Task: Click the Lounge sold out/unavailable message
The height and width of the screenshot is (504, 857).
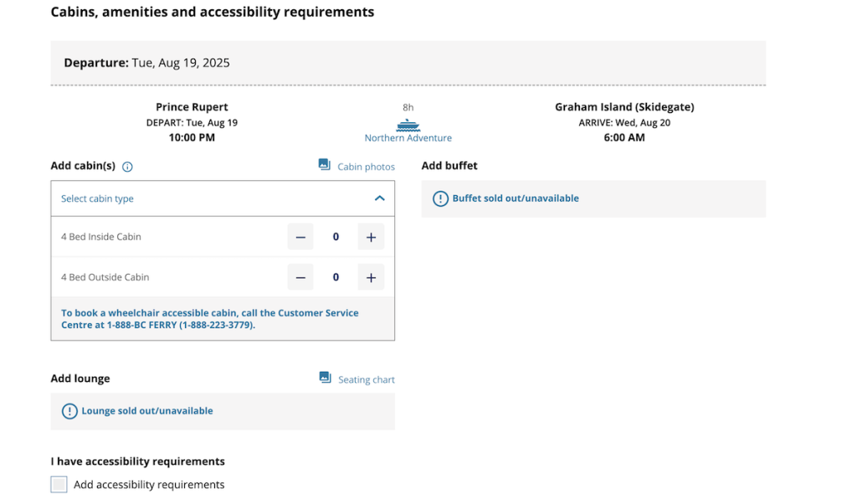Action: (x=147, y=410)
